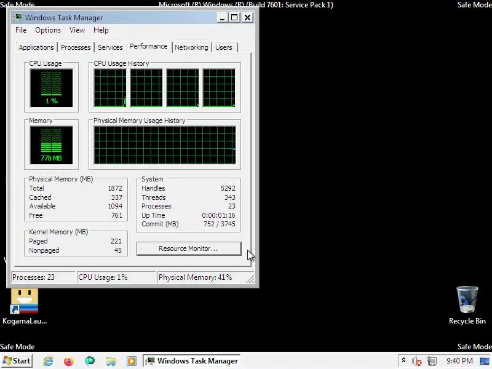Open Resource Monitor
This screenshot has width=492, height=369.
(x=189, y=248)
